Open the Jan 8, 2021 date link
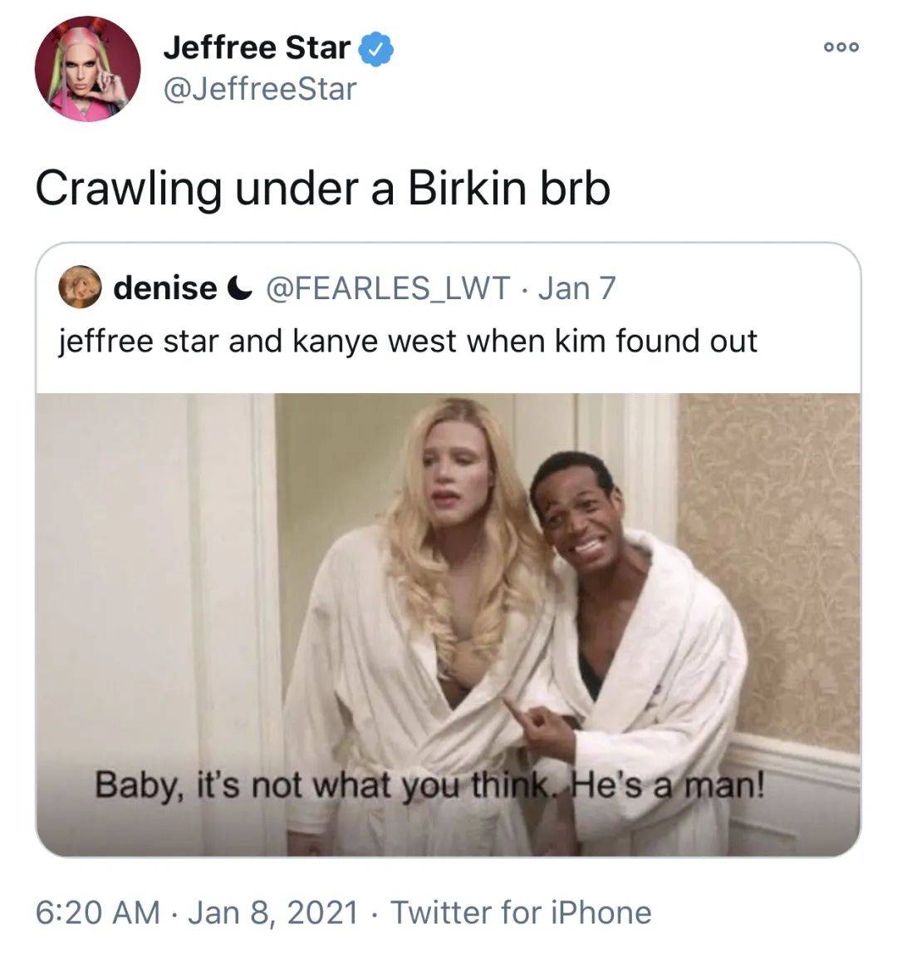This screenshot has height=954, width=897. point(273,912)
